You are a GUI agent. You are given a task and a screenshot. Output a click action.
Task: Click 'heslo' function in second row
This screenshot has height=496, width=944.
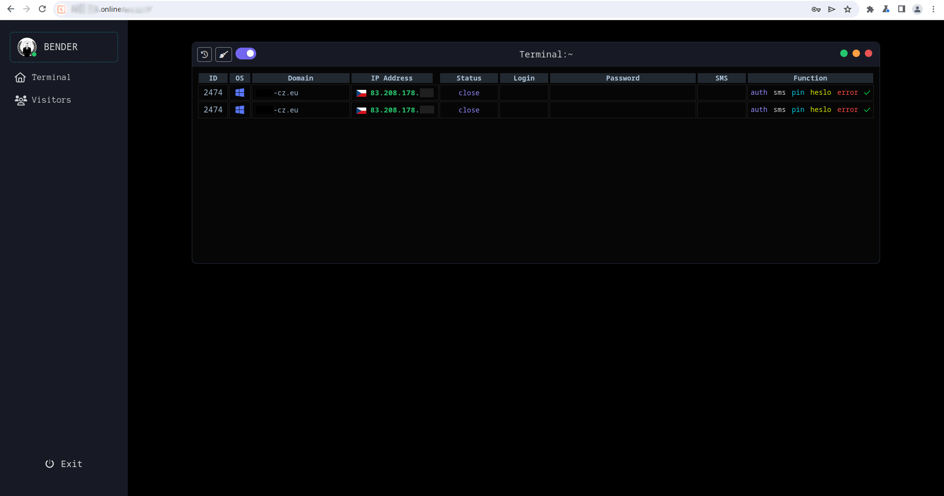point(821,110)
